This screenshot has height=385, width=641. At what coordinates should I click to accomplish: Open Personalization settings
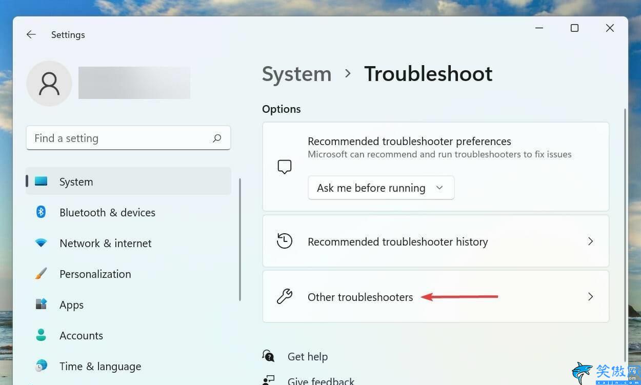(x=128, y=274)
